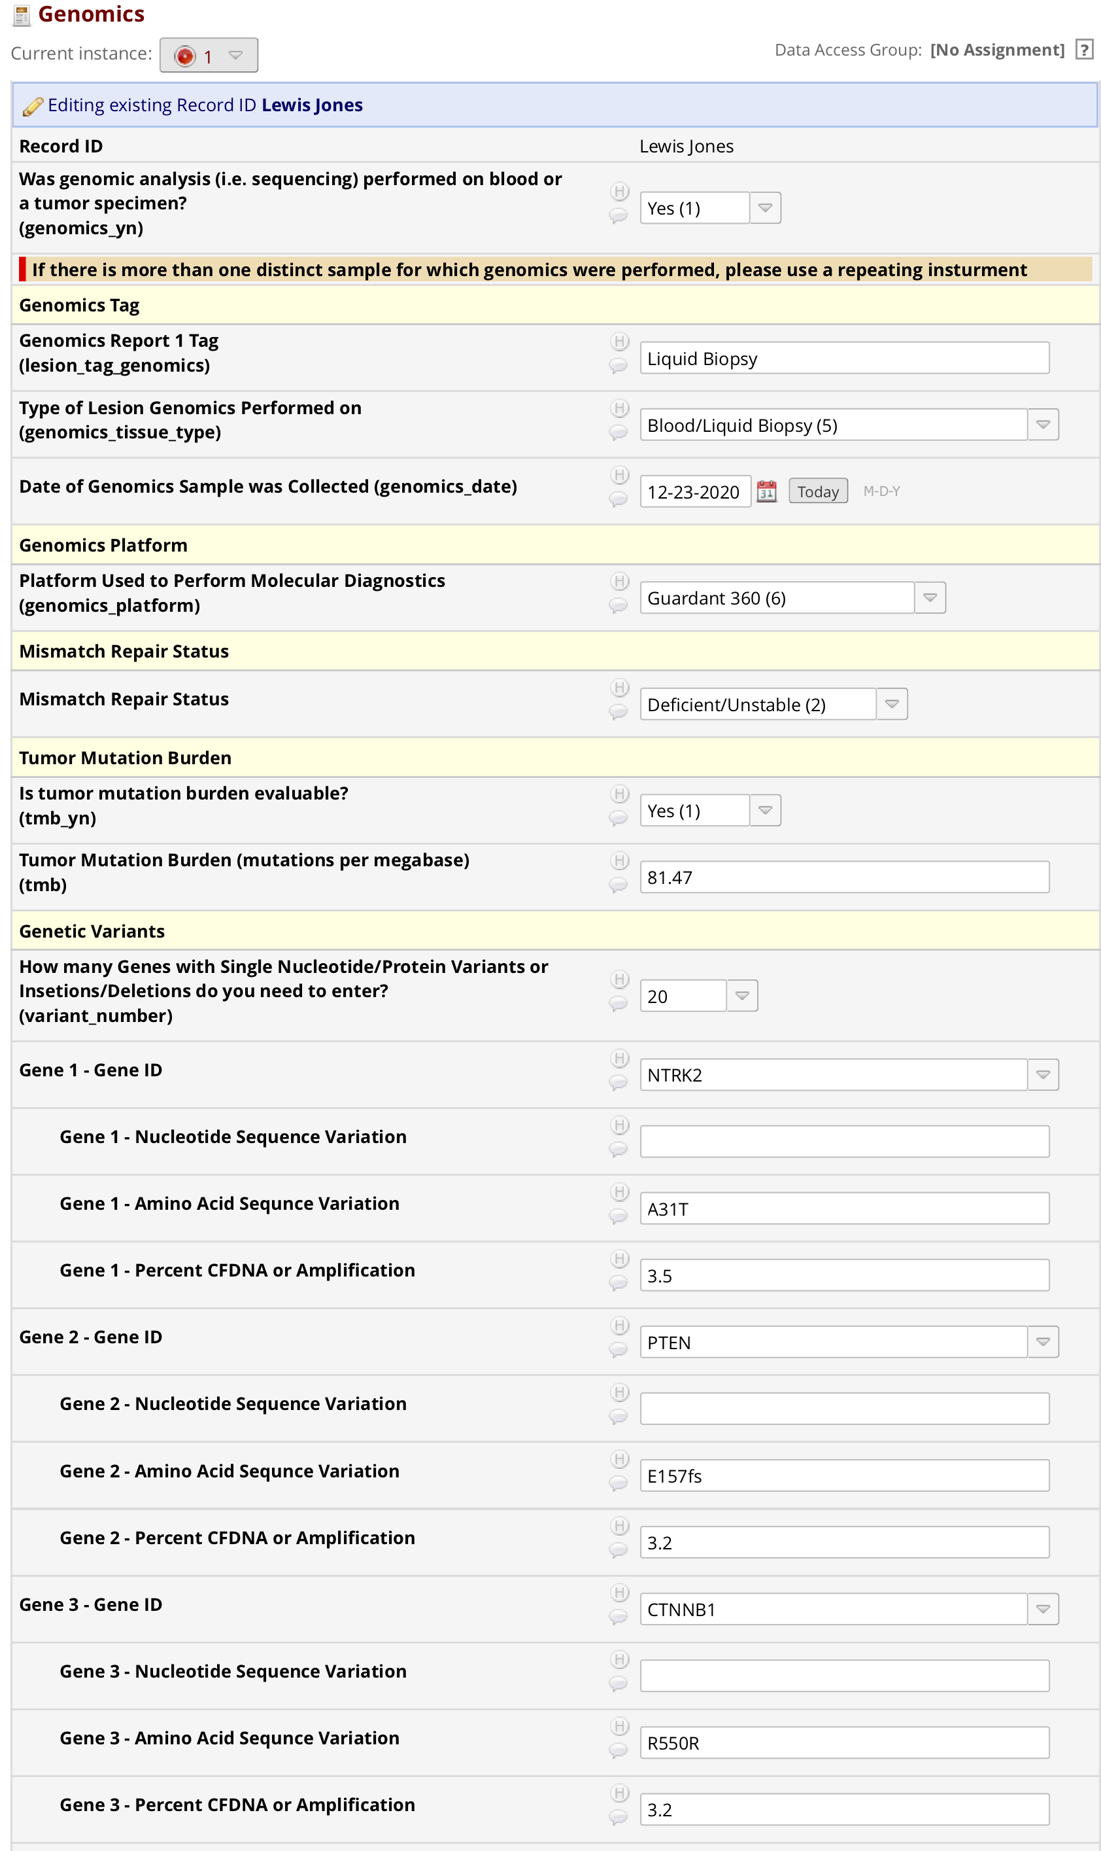Open the date picker calendar icon
The width and height of the screenshot is (1101, 1851).
pyautogui.click(x=766, y=491)
